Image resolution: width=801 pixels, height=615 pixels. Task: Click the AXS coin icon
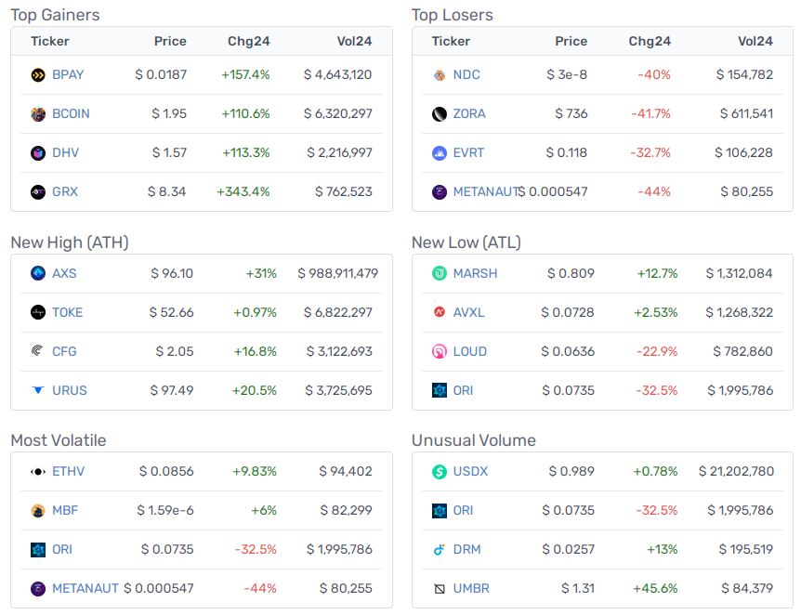(x=38, y=273)
